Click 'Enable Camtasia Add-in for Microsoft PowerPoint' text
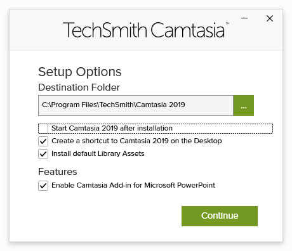Image resolution: width=292 pixels, height=251 pixels. 133,185
